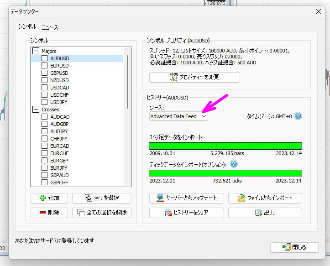Check the EURUSD checkbox
Viewport: 330px width, 266px height.
click(44, 66)
